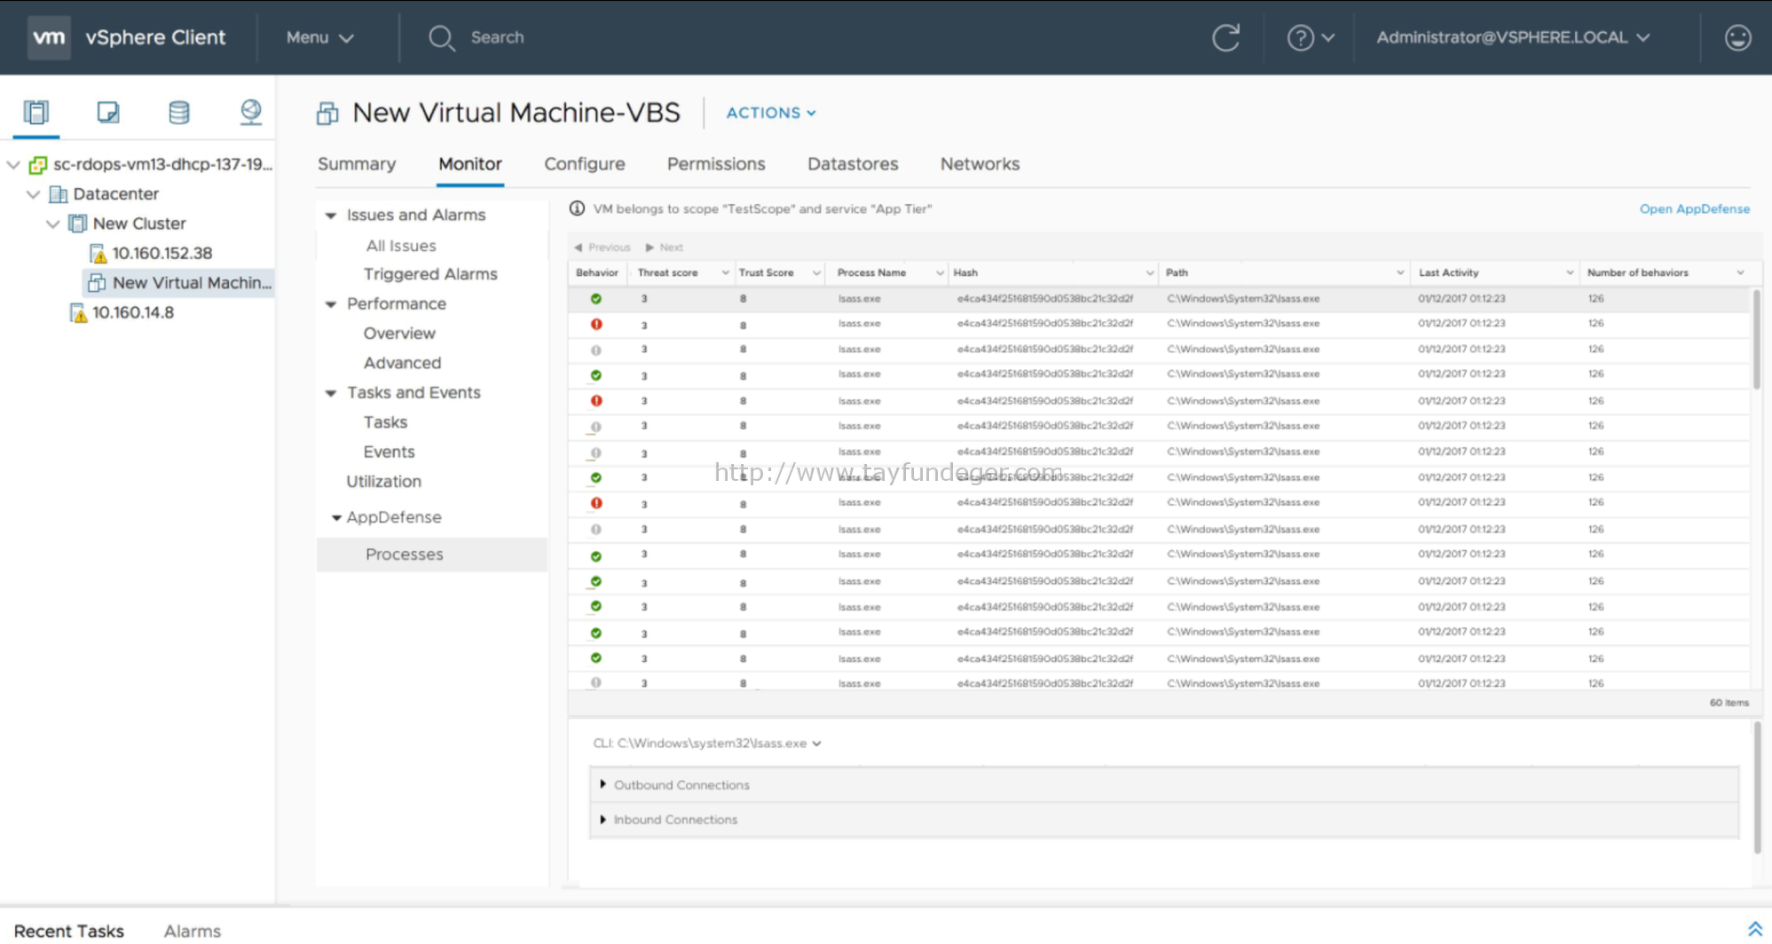This screenshot has height=944, width=1772.
Task: Collapse the Issues and Alarms section
Action: pos(331,216)
